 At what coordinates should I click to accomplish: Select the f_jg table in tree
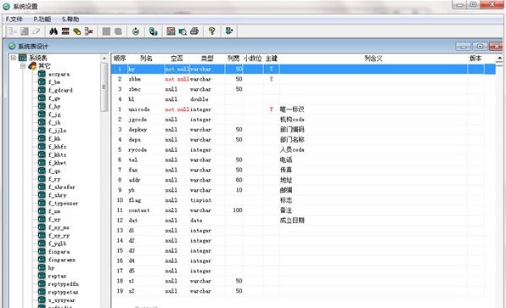54,115
